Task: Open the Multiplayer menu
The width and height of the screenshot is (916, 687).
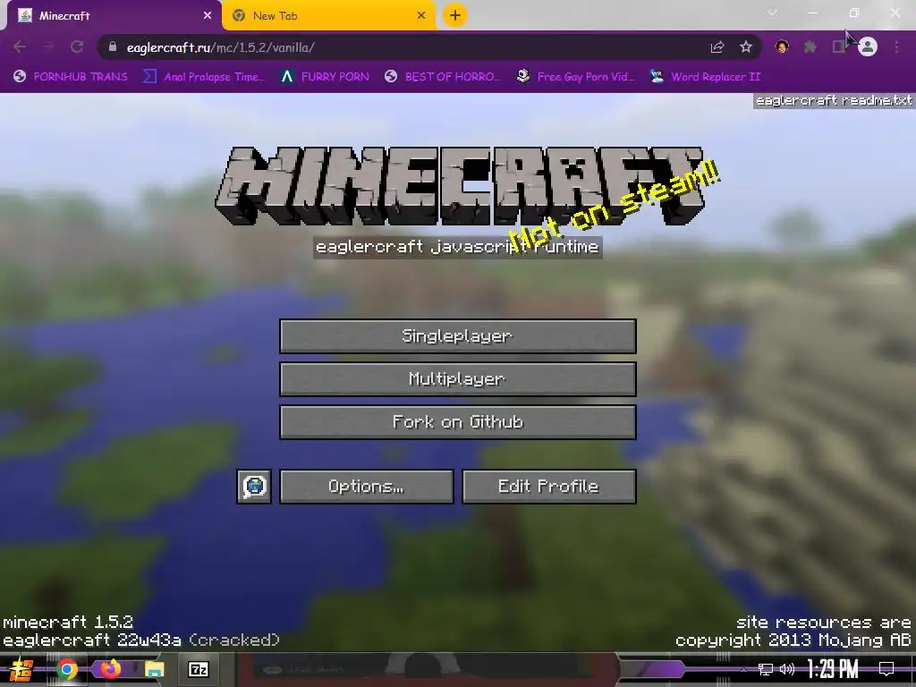Action: pos(457,379)
